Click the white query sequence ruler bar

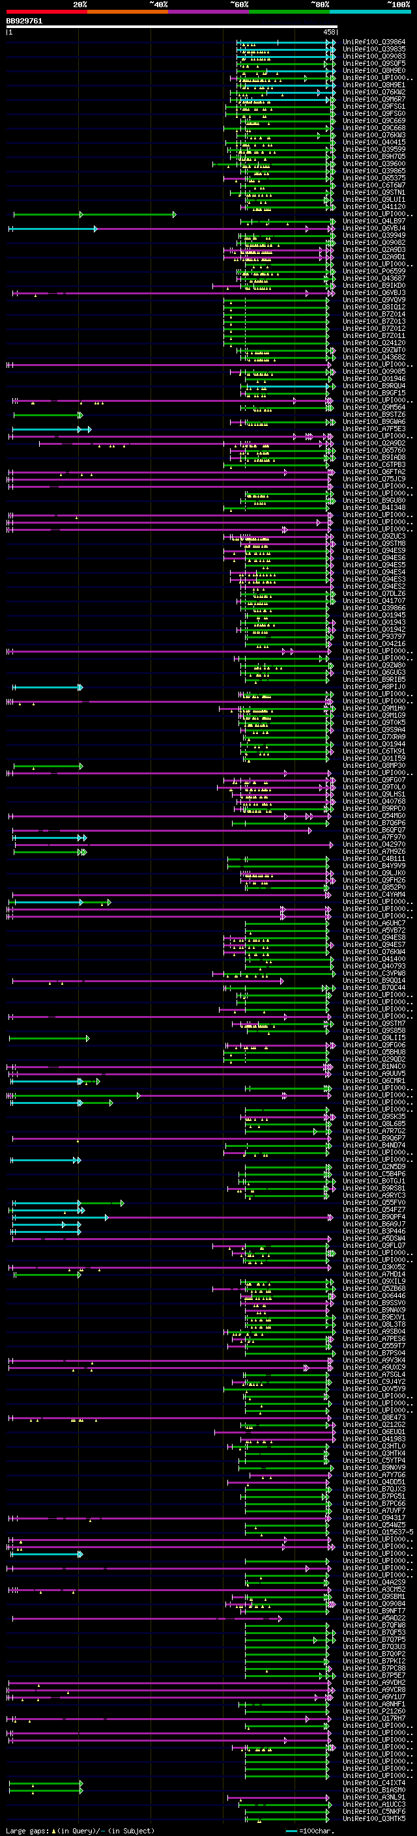(172, 27)
